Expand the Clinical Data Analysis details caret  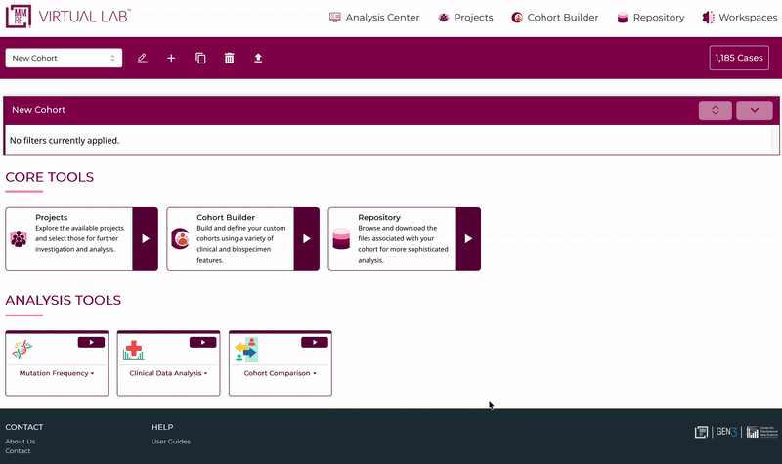pos(205,373)
